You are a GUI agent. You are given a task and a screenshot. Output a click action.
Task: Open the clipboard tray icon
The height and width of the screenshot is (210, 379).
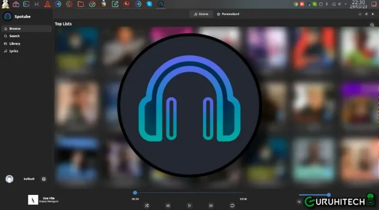pyautogui.click(x=321, y=4)
